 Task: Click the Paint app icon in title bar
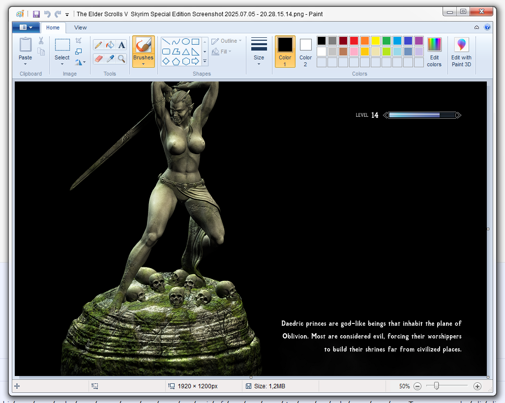(x=20, y=14)
